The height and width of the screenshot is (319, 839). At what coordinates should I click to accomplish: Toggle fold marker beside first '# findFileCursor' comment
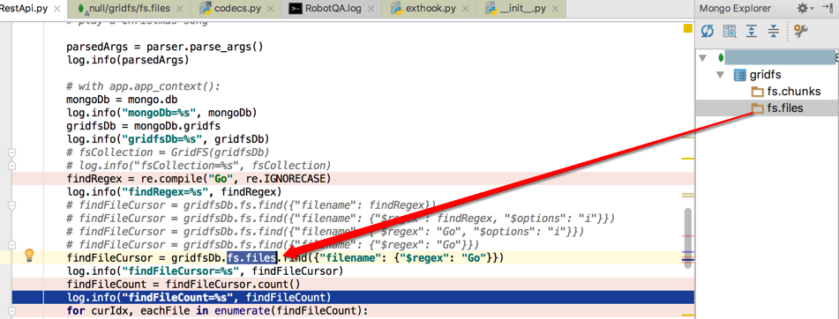point(11,205)
